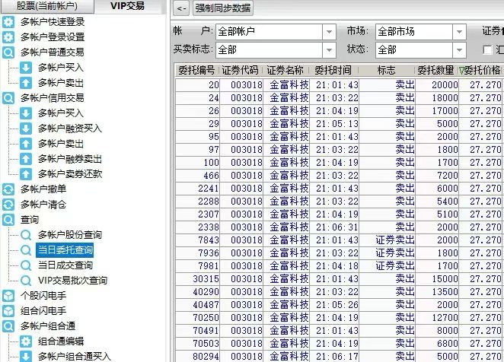Select 多帐户清仓 in the sidebar
The height and width of the screenshot is (362, 504).
click(x=43, y=205)
